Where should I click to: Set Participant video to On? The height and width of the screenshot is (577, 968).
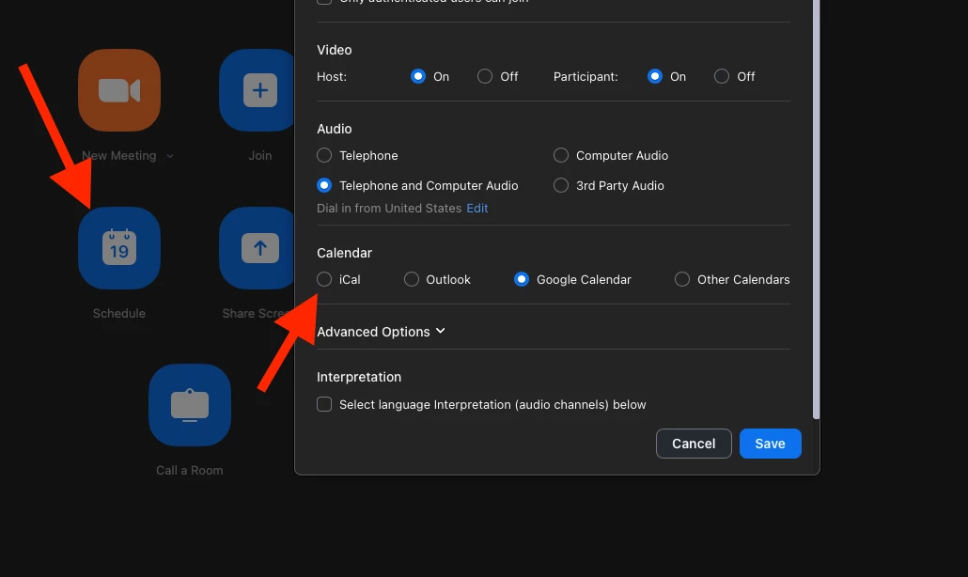(x=655, y=76)
